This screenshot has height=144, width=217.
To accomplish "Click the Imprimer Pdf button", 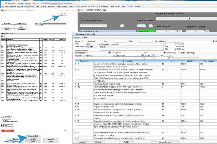I will pos(33,136).
